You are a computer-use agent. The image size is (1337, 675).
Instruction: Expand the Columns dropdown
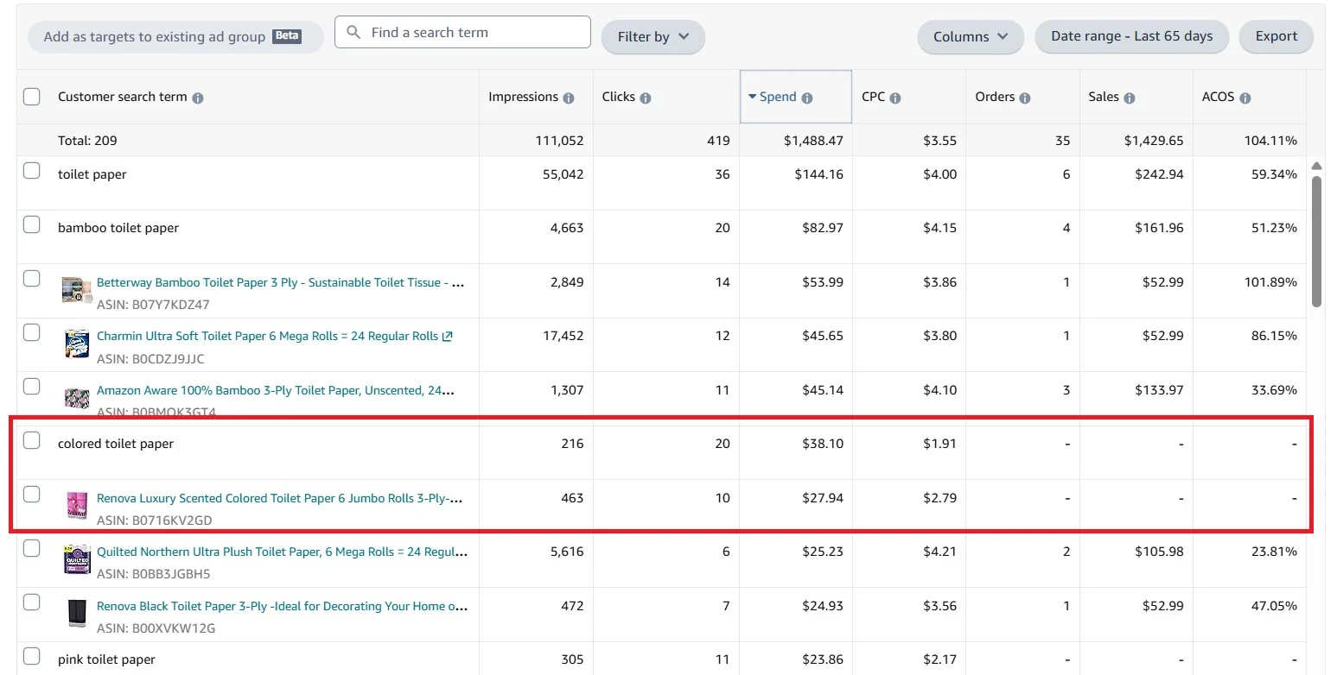point(970,37)
